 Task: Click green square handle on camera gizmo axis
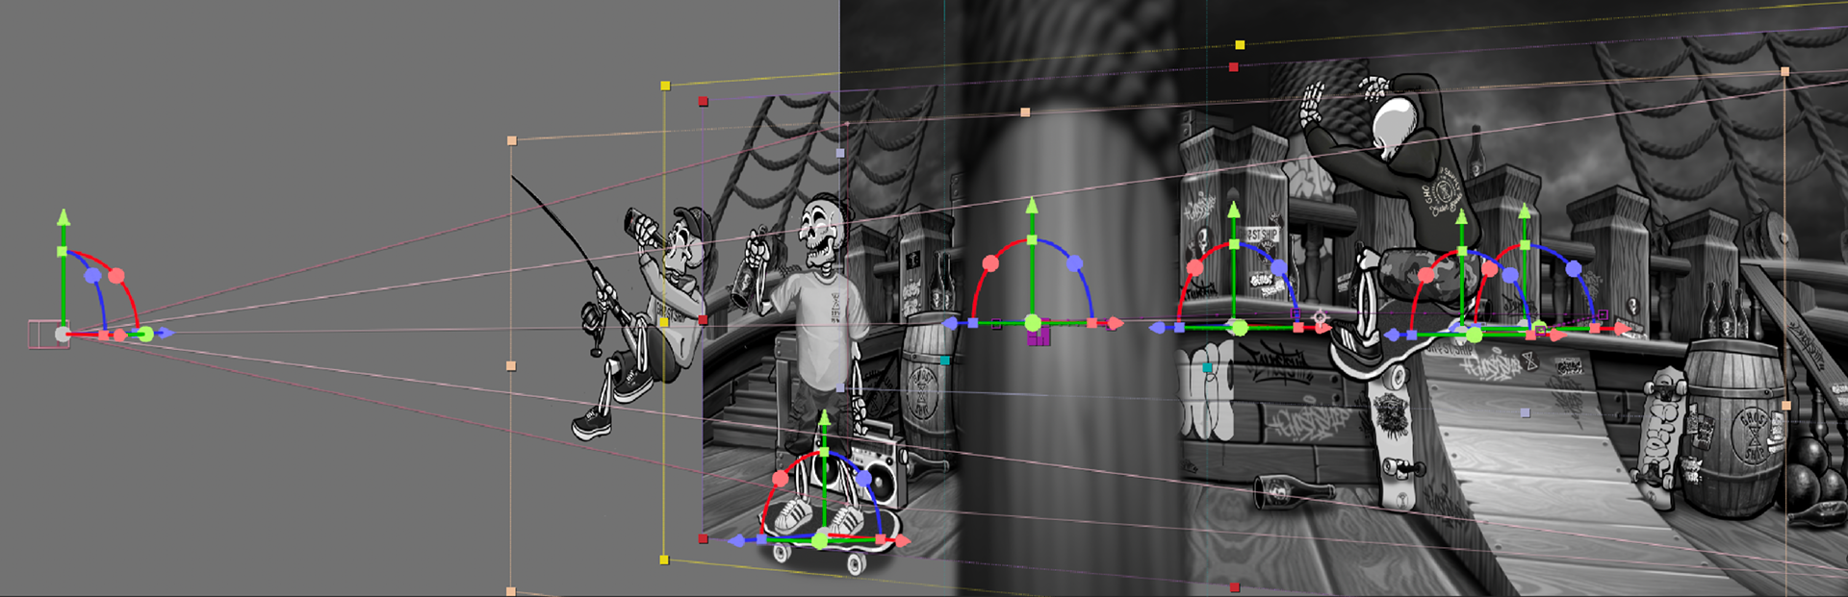[62, 252]
